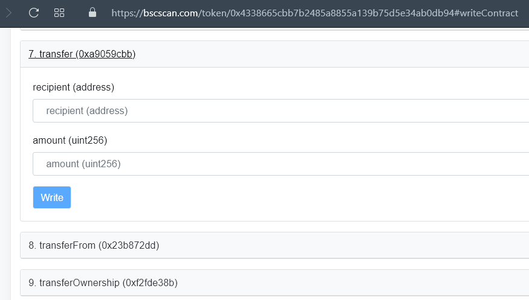Collapse the 7. transfer function section
The width and height of the screenshot is (529, 300).
click(82, 54)
